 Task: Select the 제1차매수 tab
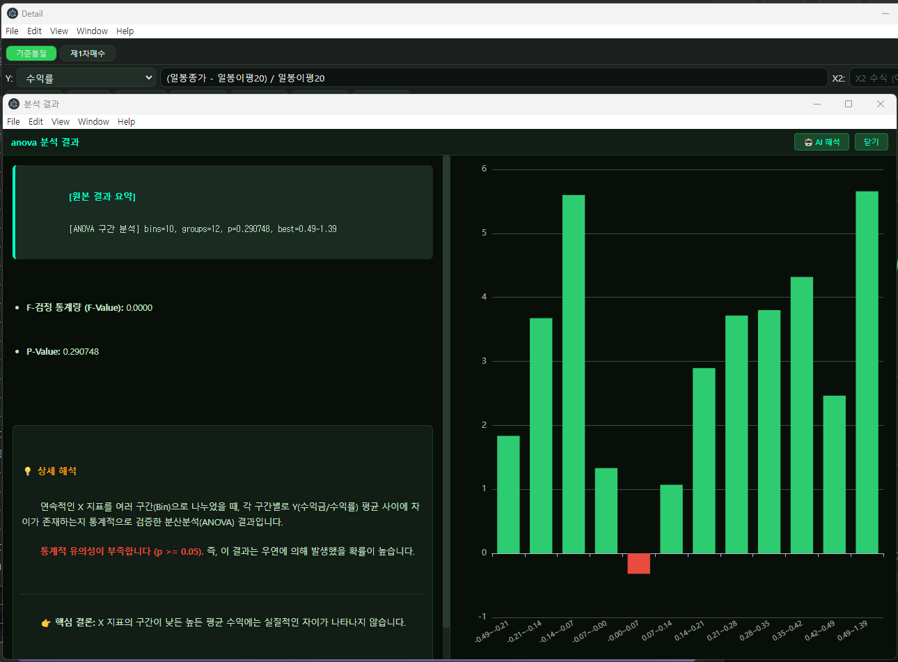point(88,54)
